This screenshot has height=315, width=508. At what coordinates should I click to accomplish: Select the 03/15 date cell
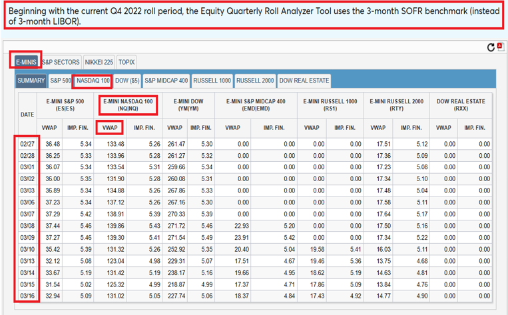[27, 284]
